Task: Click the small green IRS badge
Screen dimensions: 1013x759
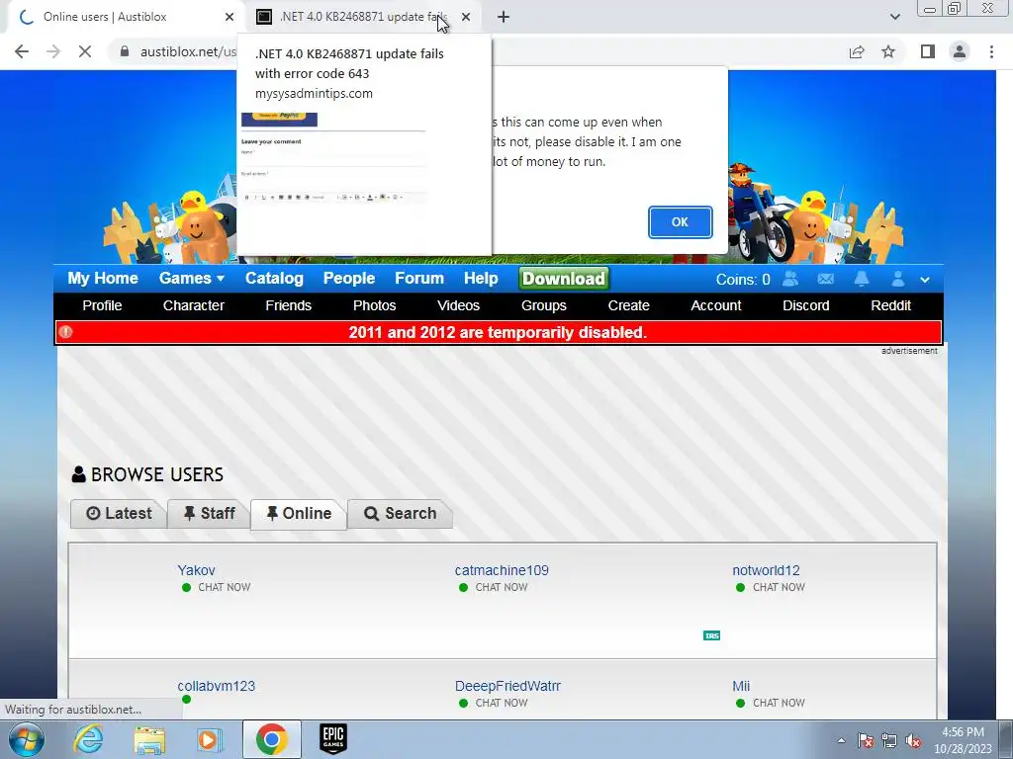Action: tap(711, 635)
